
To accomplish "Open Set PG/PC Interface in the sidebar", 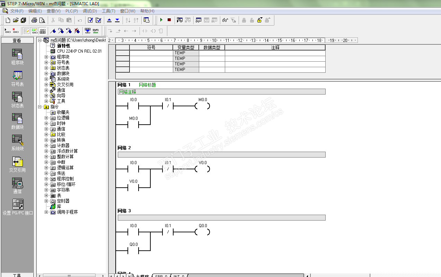I will pos(17,207).
